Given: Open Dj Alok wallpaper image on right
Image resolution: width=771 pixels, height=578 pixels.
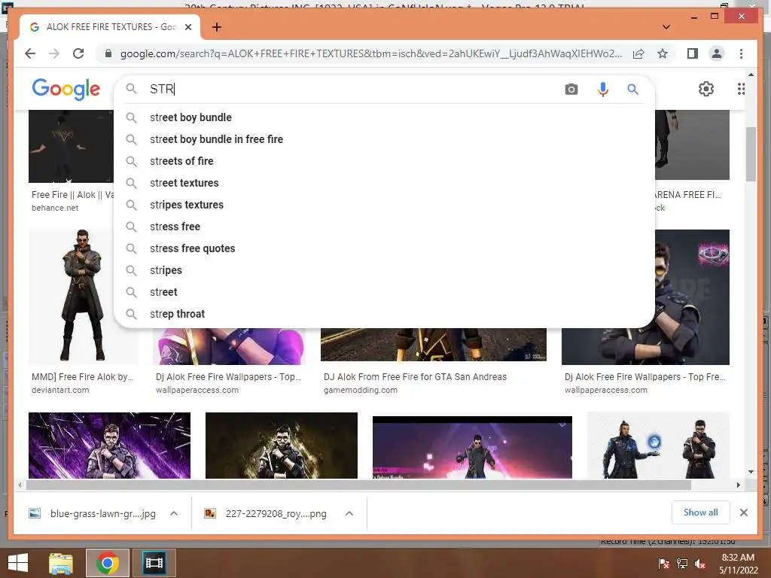Looking at the screenshot, I should [x=693, y=297].
